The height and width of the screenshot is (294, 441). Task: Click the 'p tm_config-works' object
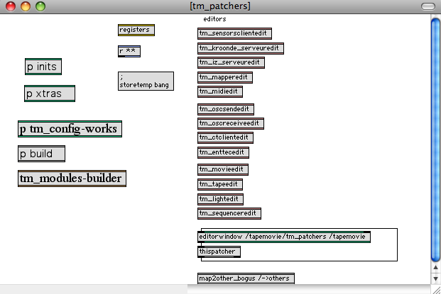tap(70, 129)
